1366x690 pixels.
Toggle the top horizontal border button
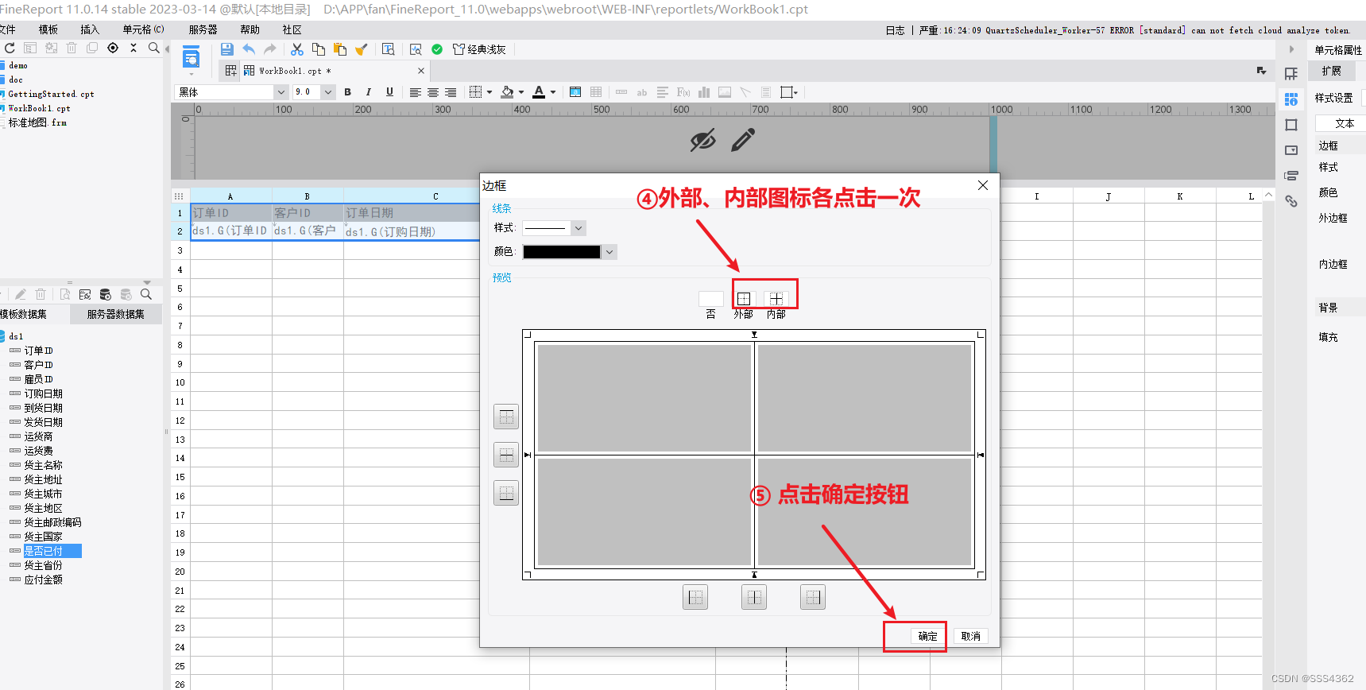[506, 417]
